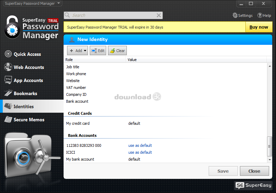Maximize the application window
276x193 pixels.
click(x=251, y=3)
